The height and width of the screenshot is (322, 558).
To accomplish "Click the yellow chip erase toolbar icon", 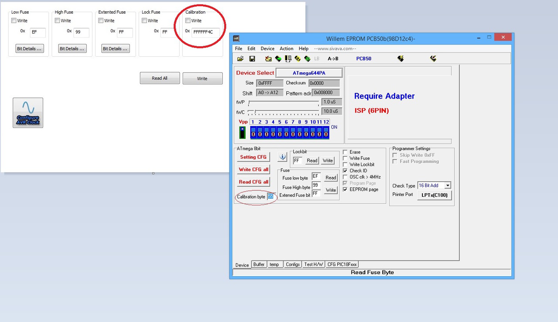I will pos(269,58).
